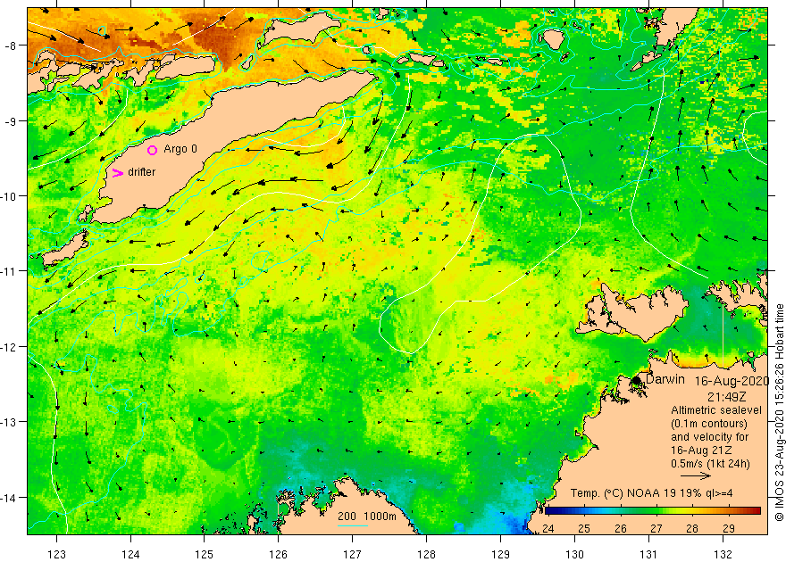
Task: Click colorbar value label 25
Action: [x=584, y=528]
